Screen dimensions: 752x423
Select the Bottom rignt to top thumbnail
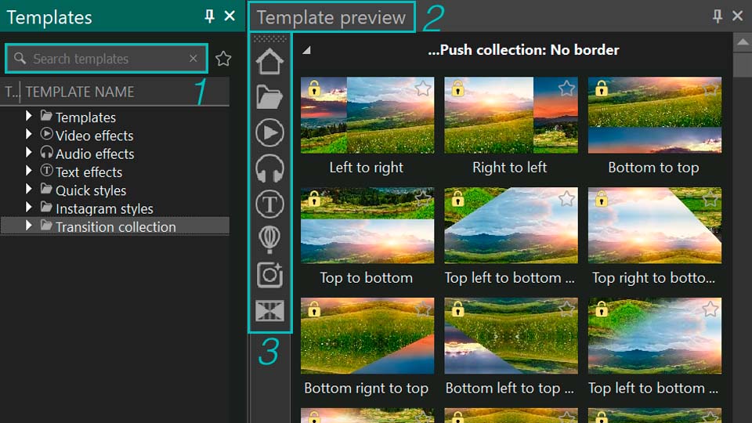click(367, 336)
